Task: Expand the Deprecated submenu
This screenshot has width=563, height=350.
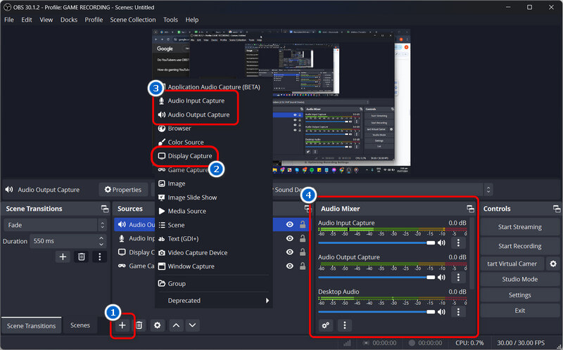Action: (x=214, y=301)
